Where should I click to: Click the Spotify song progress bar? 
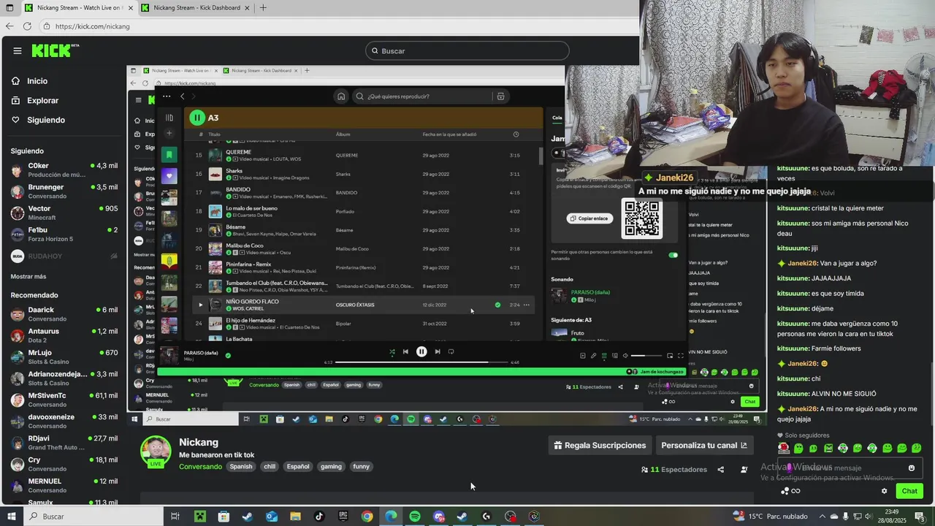(x=422, y=362)
